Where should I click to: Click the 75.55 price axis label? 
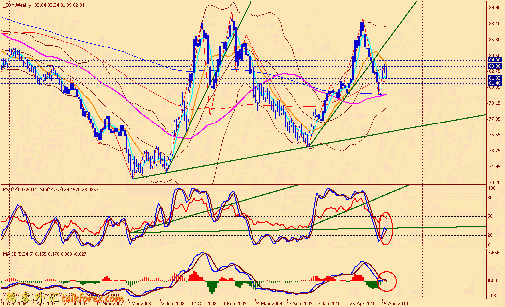[x=495, y=135]
